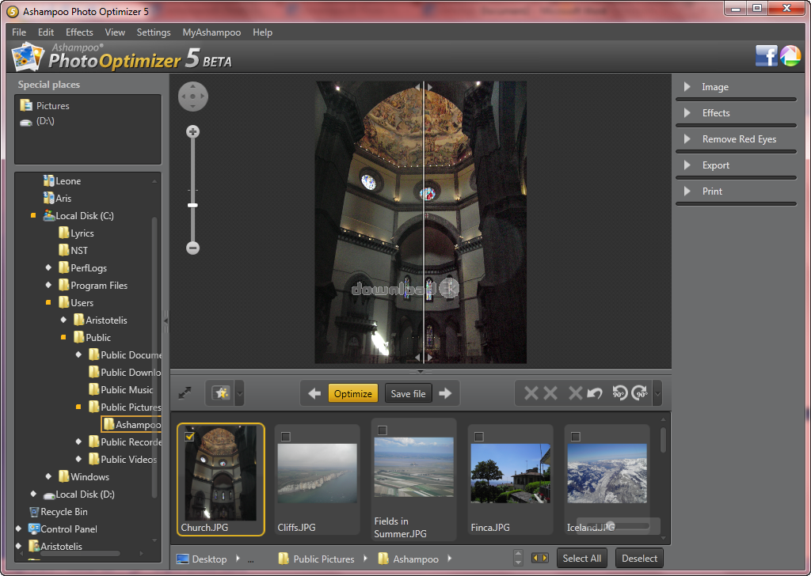This screenshot has width=811, height=576.
Task: Click the filmstrip layout toggle arrows icon
Action: point(540,558)
